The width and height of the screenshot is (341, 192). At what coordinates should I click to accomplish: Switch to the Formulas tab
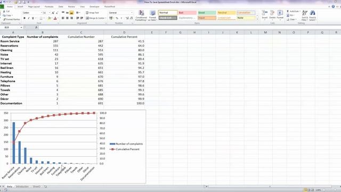(49, 7)
